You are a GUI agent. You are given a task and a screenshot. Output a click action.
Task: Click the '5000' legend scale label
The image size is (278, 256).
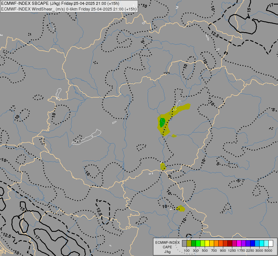tap(268, 251)
